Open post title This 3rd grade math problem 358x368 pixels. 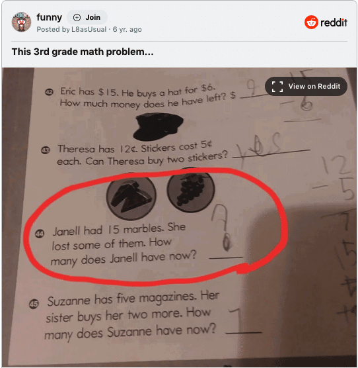(x=83, y=52)
